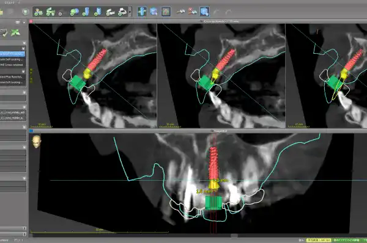367x243 pixels.
Task: Click the patient with green plus toolbar icon
Action: click(38, 12)
